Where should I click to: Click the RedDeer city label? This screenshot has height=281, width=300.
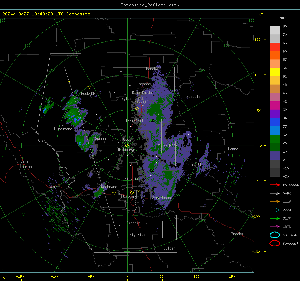141,101
